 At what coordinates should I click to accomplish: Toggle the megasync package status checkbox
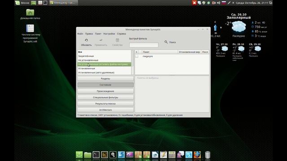point(137,56)
